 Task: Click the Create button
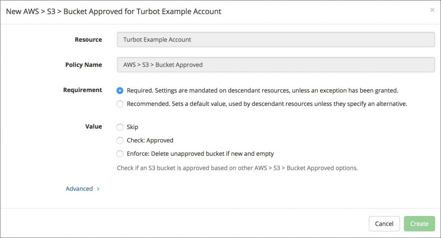point(419,224)
